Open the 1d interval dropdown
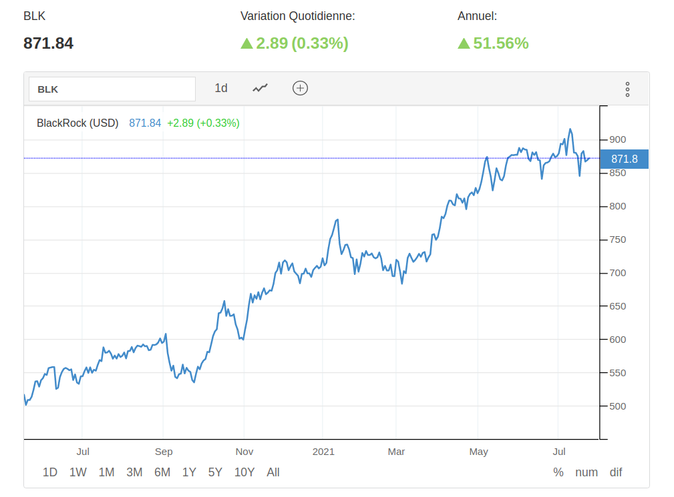The width and height of the screenshot is (674, 497). pos(221,88)
